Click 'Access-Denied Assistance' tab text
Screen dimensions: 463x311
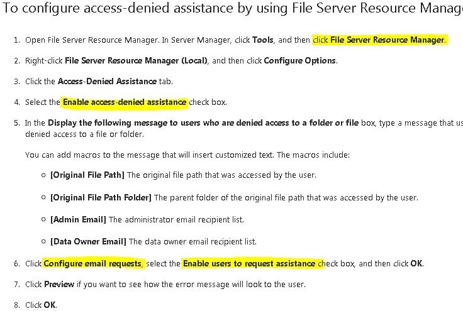coord(107,81)
